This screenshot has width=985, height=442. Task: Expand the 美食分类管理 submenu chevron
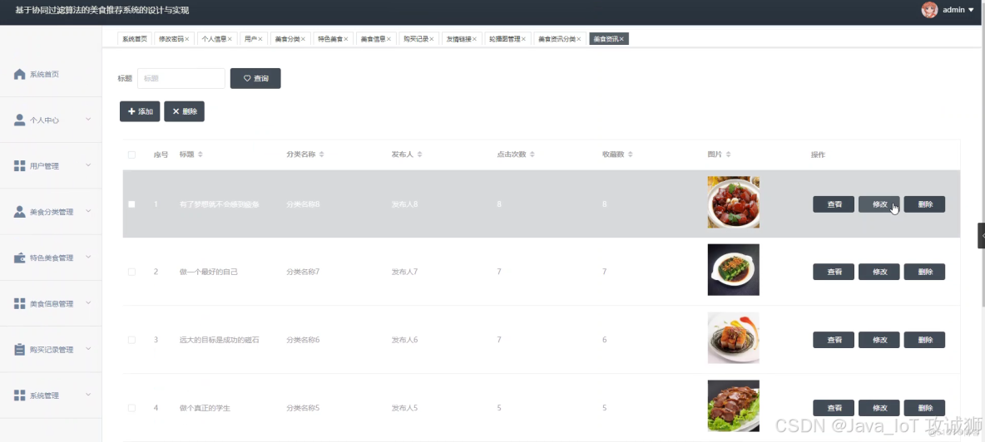[88, 211]
